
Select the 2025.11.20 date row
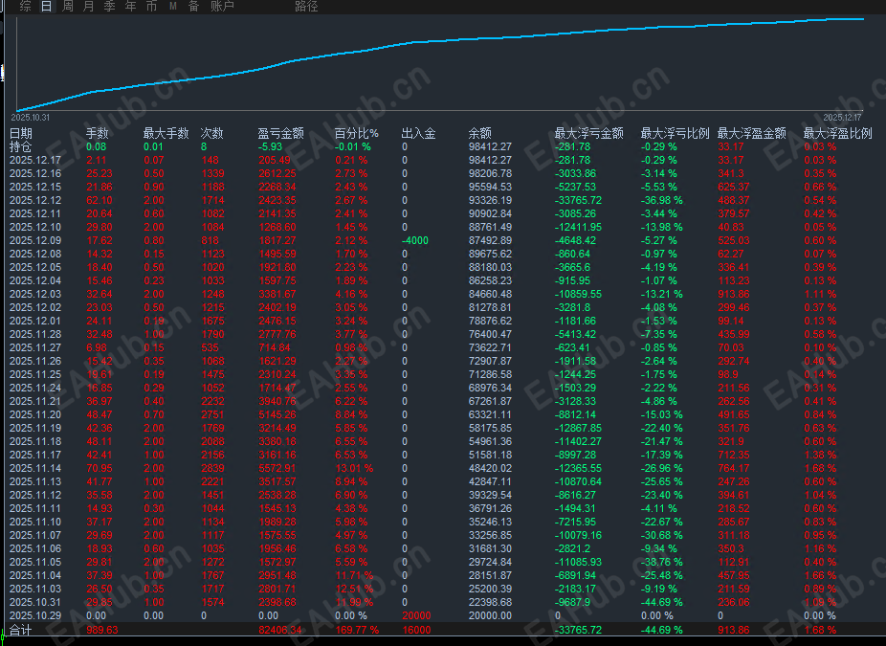coord(35,414)
